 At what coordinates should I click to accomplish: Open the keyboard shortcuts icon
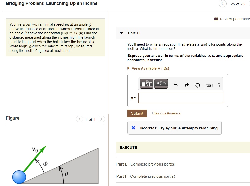click(x=209, y=85)
